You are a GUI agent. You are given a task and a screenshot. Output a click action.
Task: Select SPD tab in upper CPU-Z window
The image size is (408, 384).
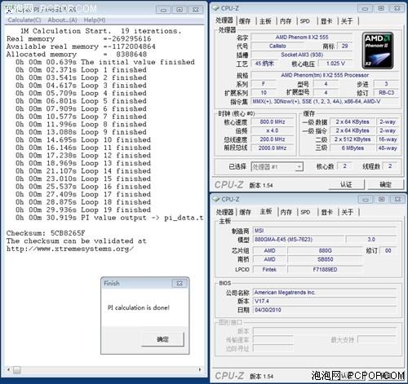coord(305,21)
